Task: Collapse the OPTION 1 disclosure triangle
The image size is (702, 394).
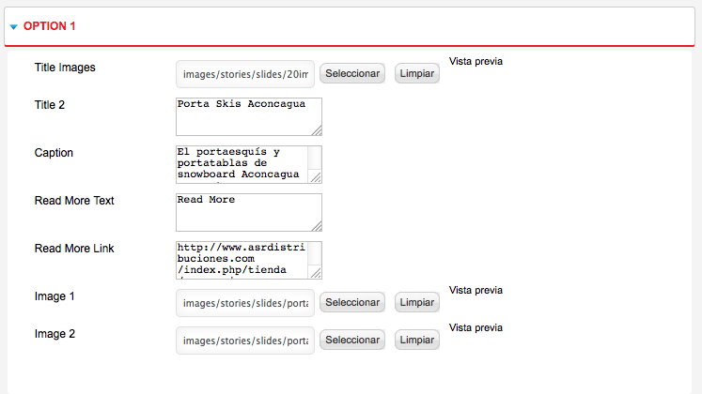Action: point(14,27)
